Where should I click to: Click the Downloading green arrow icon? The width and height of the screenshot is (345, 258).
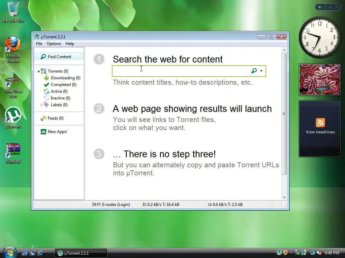point(46,78)
